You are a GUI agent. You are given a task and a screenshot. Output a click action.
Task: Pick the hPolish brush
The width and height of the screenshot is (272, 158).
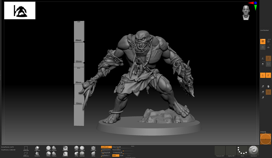(54, 148)
